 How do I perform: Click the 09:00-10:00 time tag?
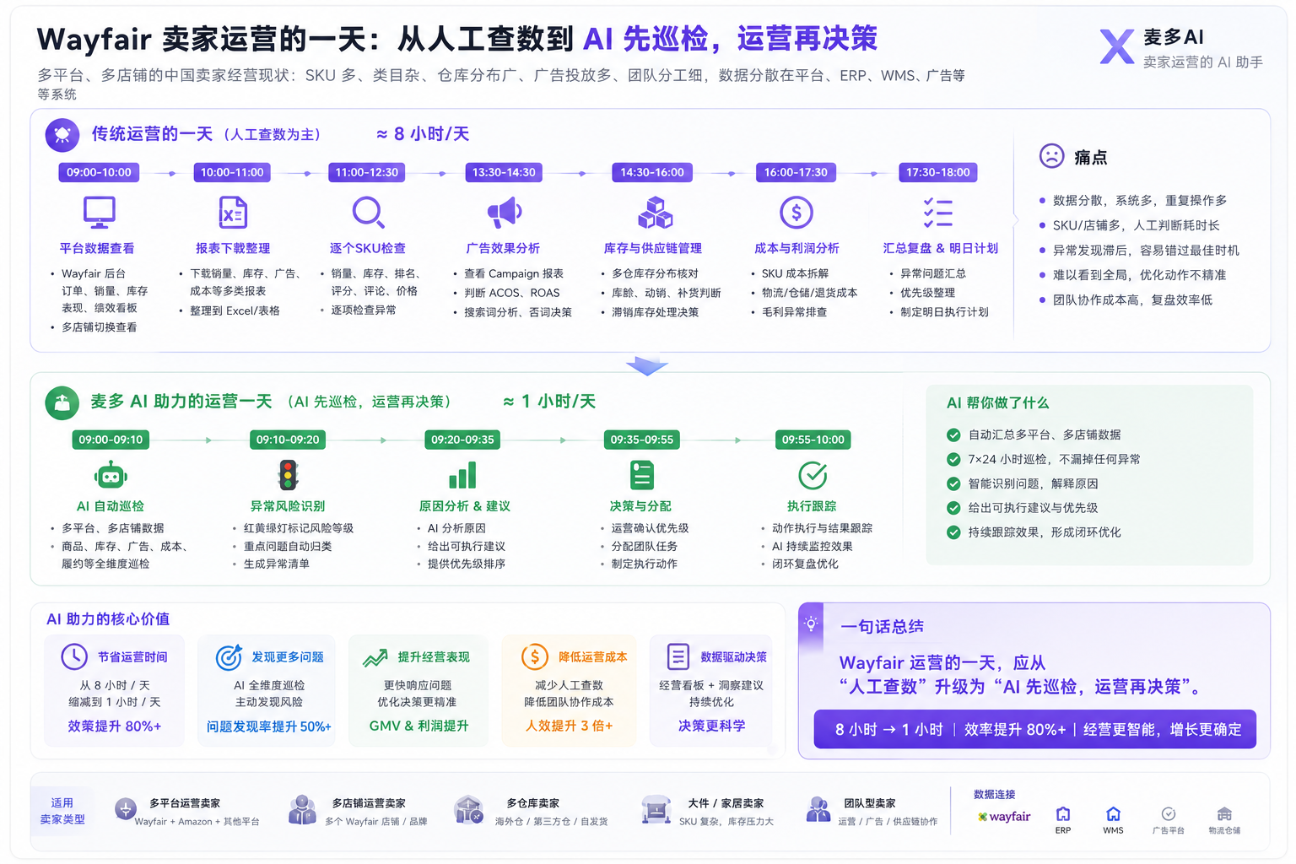point(99,172)
